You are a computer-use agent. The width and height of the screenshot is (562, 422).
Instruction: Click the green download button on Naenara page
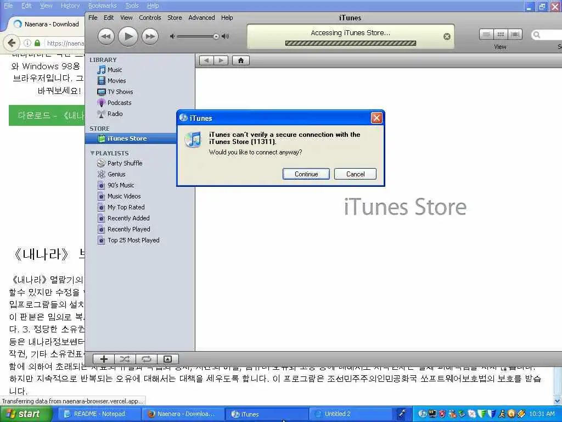click(47, 115)
